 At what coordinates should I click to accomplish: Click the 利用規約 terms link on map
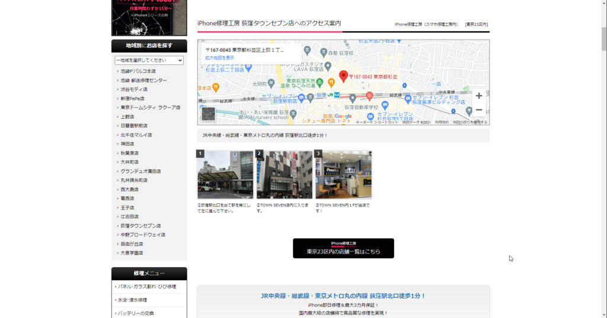click(x=441, y=122)
